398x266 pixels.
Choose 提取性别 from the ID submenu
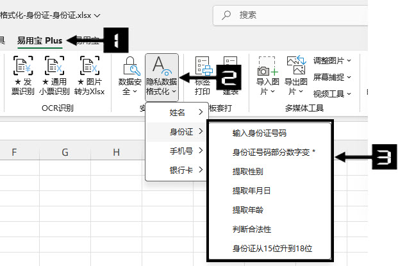point(247,171)
